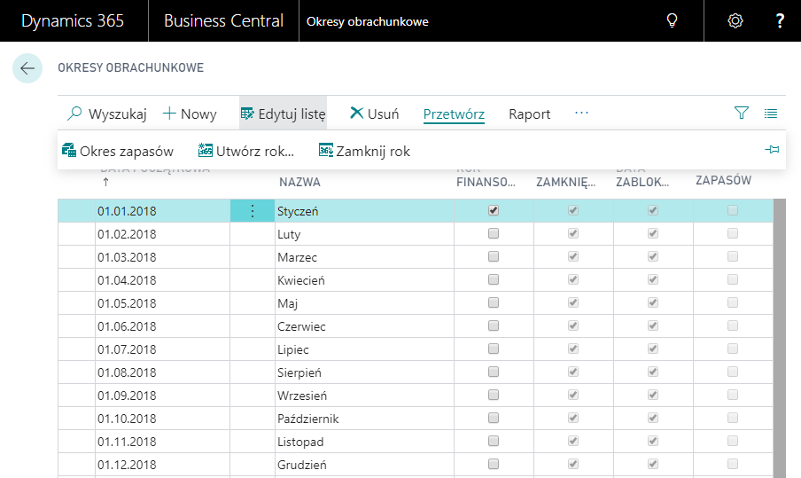Screen dimensions: 801x478
Task: Select the 01.02.2018 date cell
Action: [162, 233]
